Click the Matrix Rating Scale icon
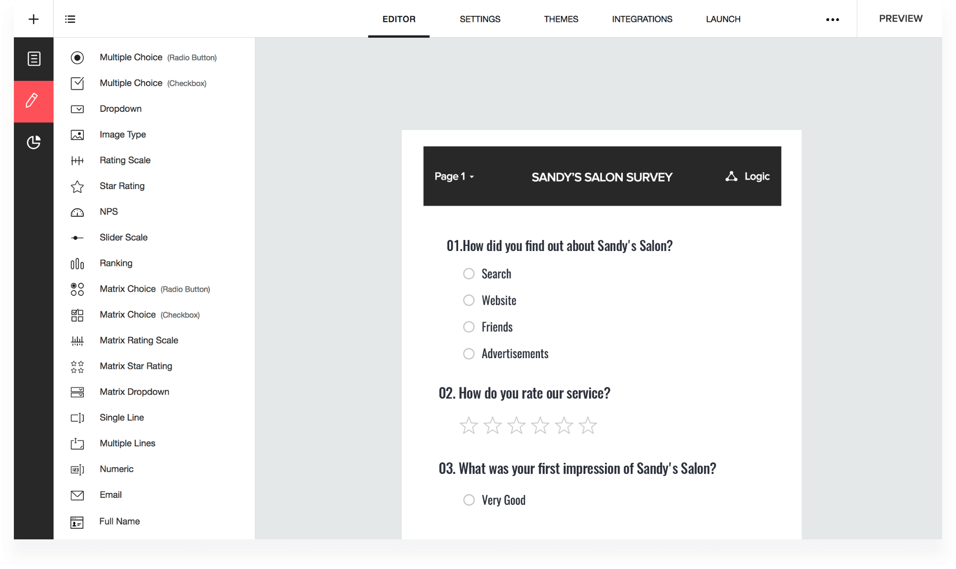Image resolution: width=956 pixels, height=569 pixels. 77,340
